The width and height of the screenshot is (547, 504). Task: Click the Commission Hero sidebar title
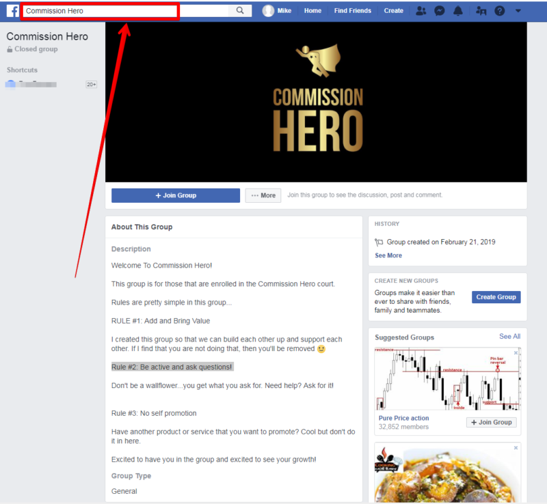47,36
